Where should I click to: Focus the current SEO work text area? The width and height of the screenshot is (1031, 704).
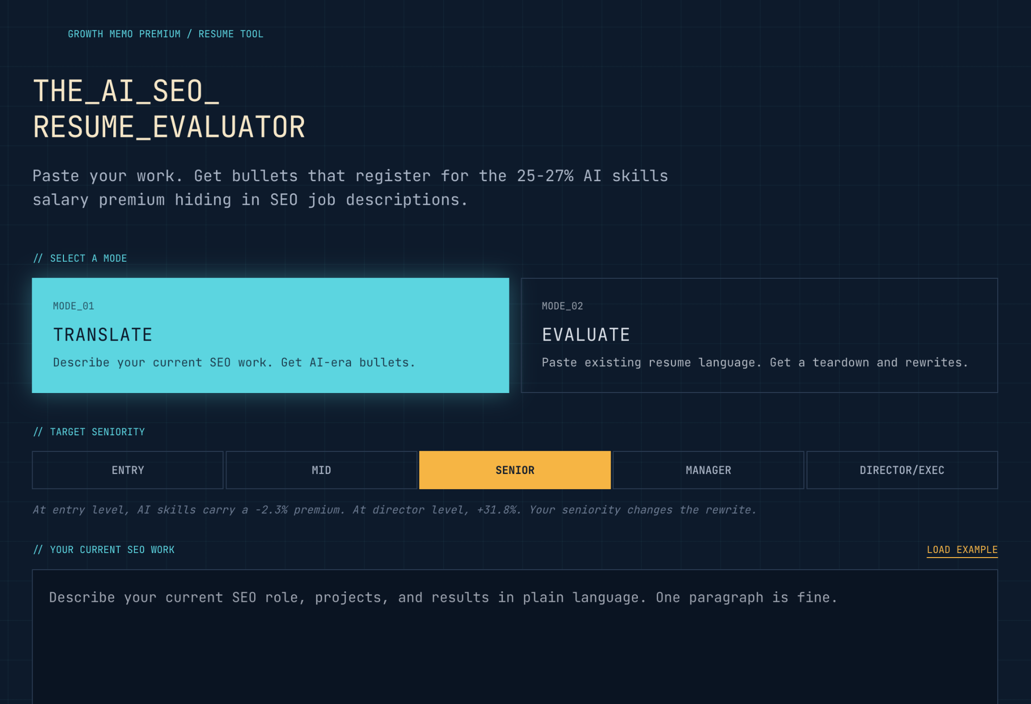coord(514,639)
